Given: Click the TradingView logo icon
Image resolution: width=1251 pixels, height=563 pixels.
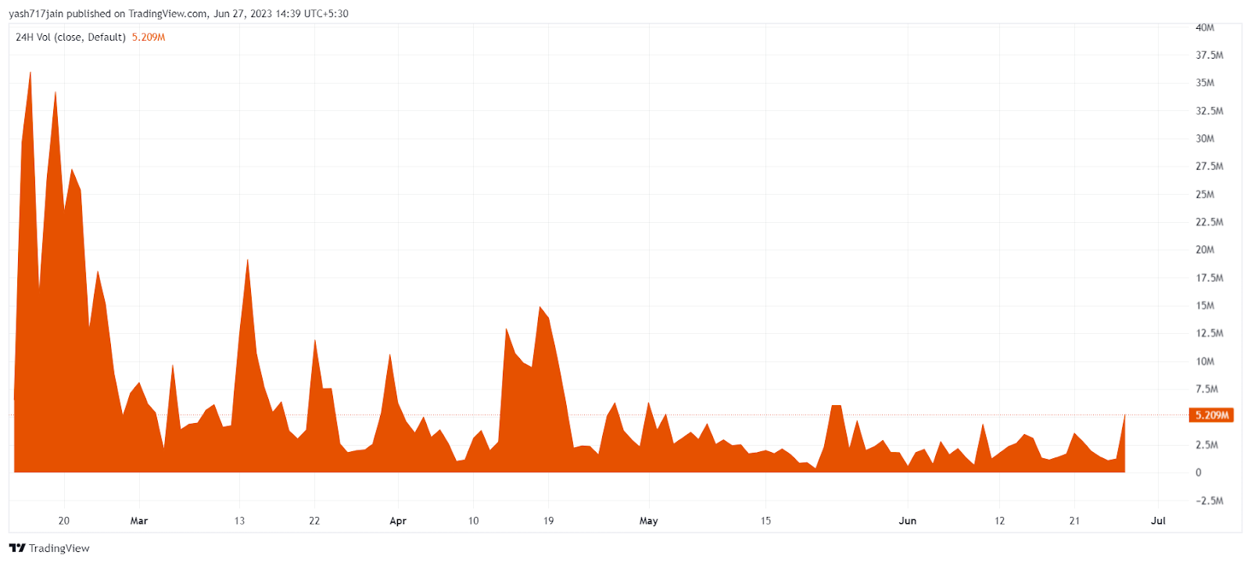Looking at the screenshot, I should tap(17, 548).
